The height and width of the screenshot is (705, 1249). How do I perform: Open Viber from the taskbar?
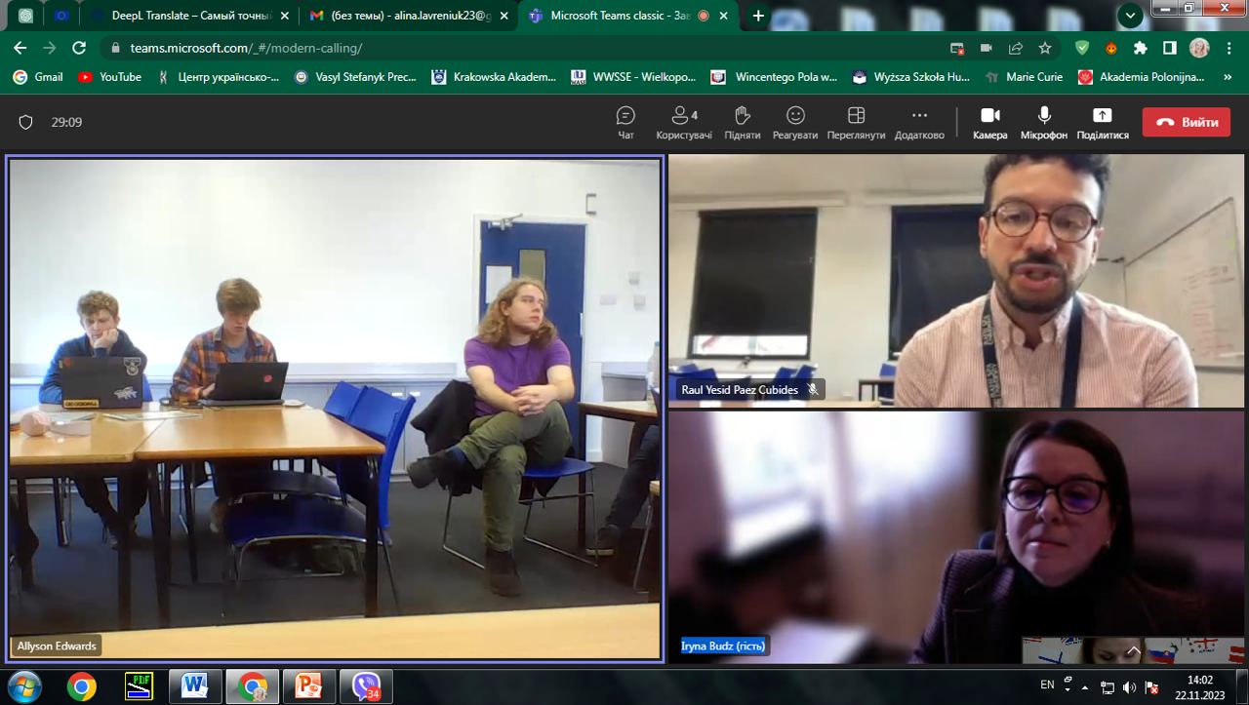367,686
